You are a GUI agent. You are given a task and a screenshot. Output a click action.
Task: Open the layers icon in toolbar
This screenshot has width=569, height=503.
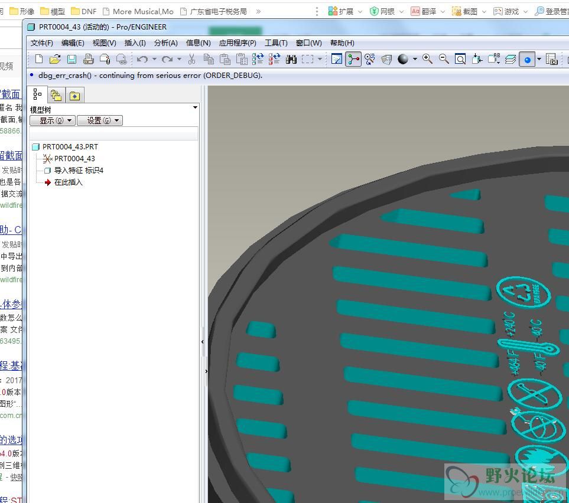pyautogui.click(x=511, y=59)
